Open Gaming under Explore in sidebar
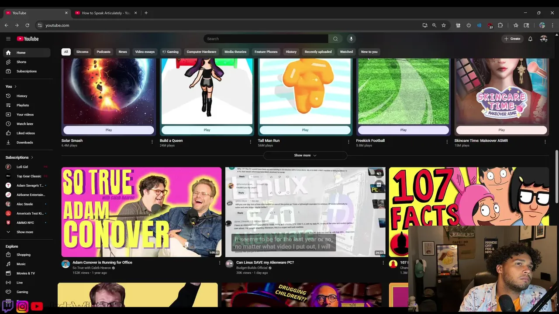Screen dimensions: 559x314 27,292
